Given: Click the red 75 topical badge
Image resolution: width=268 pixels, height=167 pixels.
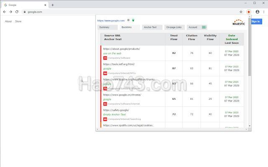Looking at the screenshot, I should click(105, 58).
